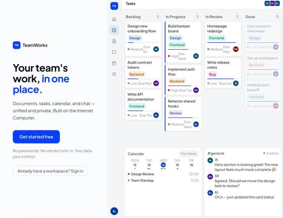Screen dimensions: 283x218
Task: Open the Home icon in sidebar
Action: [114, 19]
